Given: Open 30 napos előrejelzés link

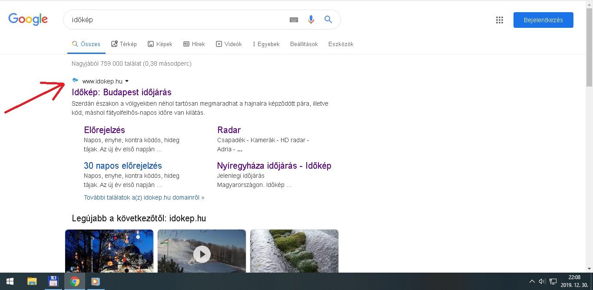Looking at the screenshot, I should 123,166.
